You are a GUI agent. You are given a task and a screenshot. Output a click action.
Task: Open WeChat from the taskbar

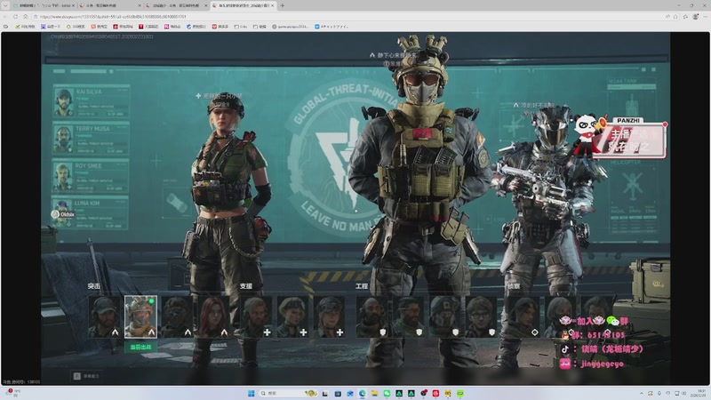click(387, 393)
